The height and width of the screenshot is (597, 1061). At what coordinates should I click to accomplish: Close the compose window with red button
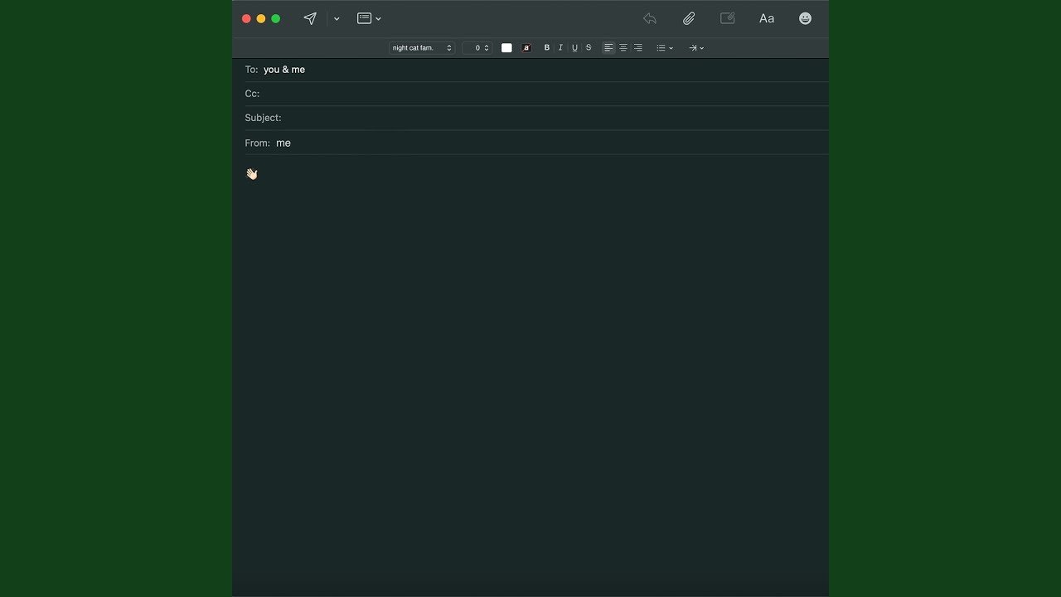coord(246,18)
